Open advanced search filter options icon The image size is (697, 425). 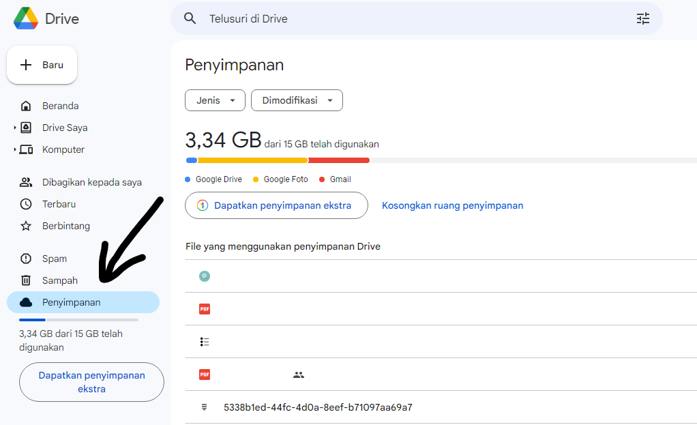642,18
